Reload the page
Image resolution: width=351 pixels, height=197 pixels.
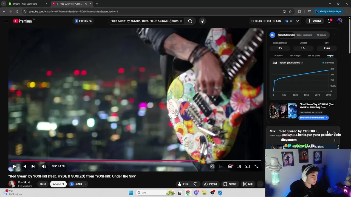coord(17,11)
